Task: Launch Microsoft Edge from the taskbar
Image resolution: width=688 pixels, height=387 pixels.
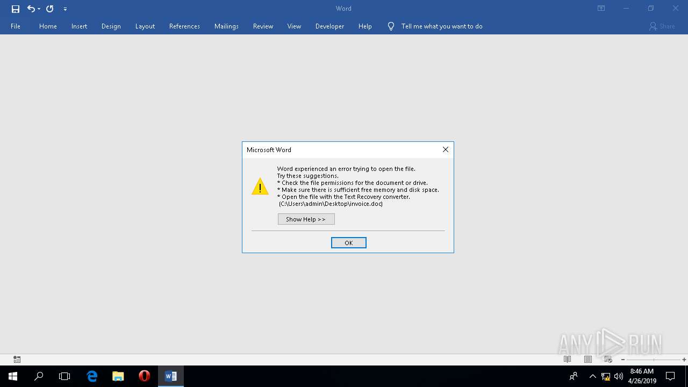Action: tap(92, 376)
